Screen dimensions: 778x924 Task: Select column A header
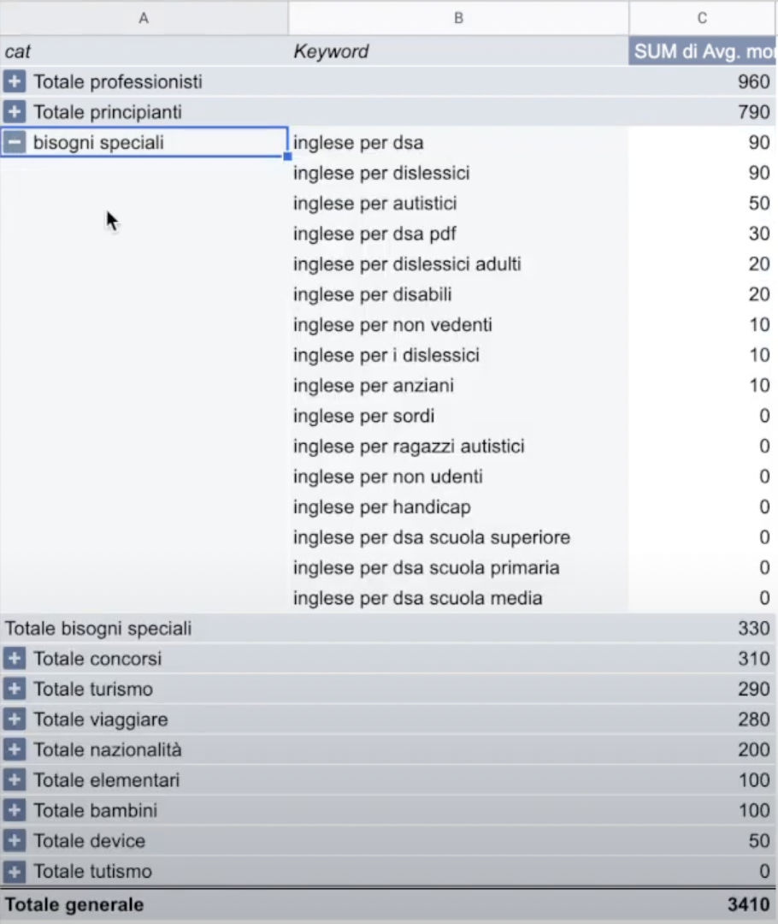pos(144,17)
